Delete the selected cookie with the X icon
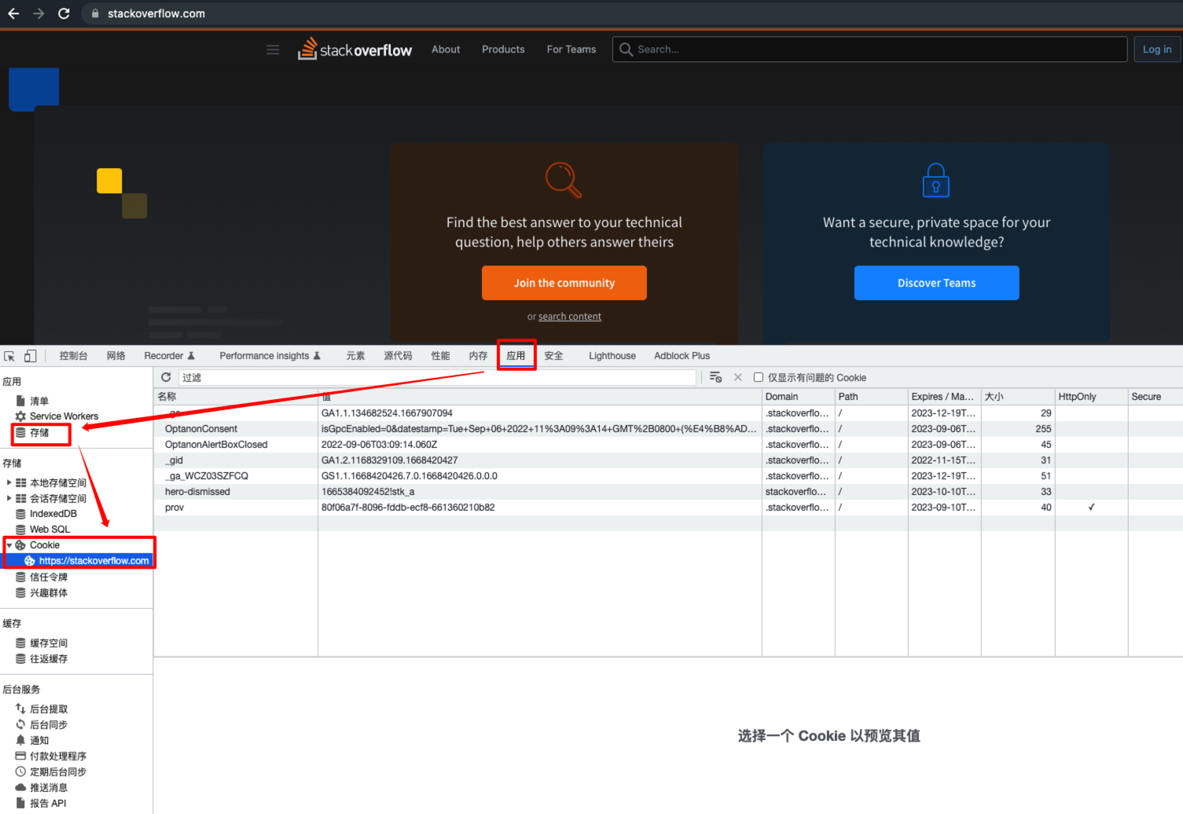 [738, 377]
